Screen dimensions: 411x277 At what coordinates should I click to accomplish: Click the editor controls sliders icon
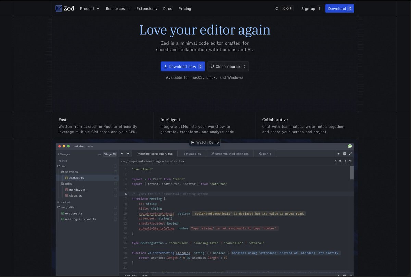tap(350, 161)
